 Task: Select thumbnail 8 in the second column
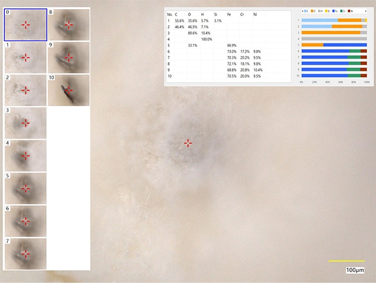click(x=69, y=24)
